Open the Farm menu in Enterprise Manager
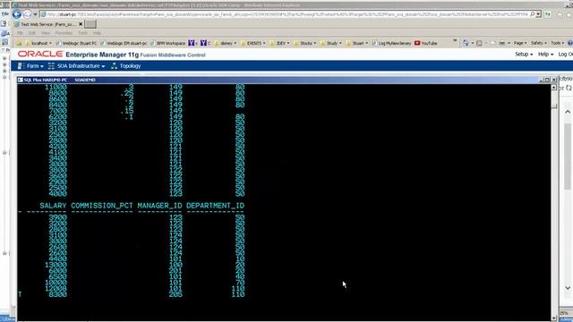Screen dimensions: 573x322 pyautogui.click(x=35, y=66)
